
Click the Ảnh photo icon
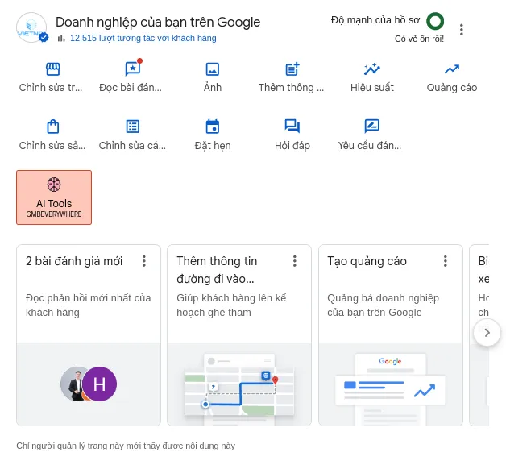coord(213,70)
